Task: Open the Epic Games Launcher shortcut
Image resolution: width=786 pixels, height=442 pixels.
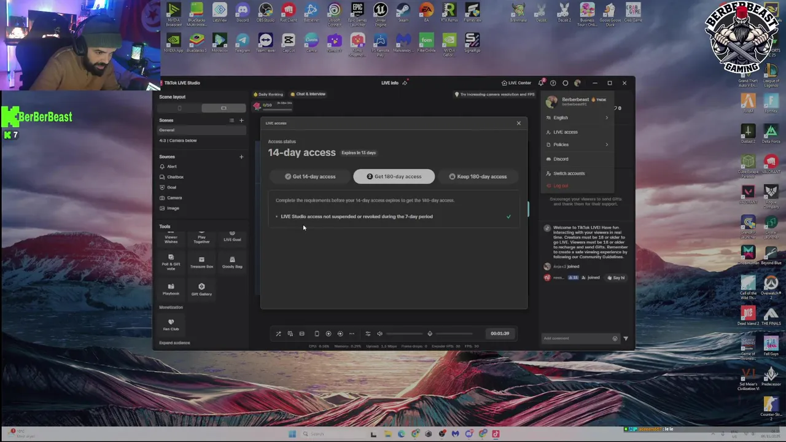Action: (357, 14)
